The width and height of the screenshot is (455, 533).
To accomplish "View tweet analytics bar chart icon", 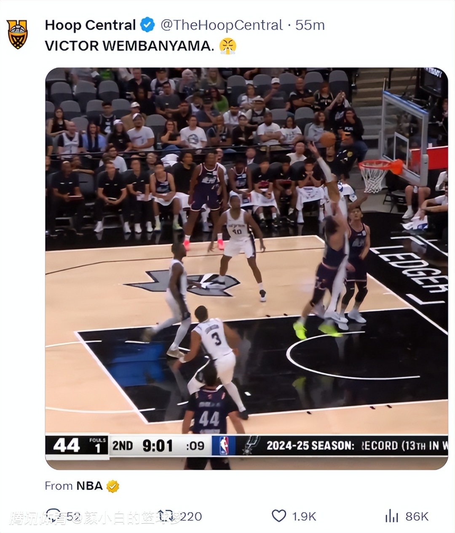I will tap(392, 516).
